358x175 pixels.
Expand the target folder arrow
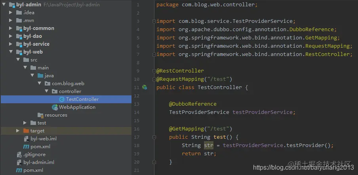pyautogui.click(x=17, y=131)
